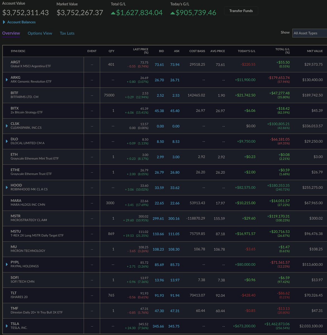Click the Transfer Funds button

click(x=241, y=11)
